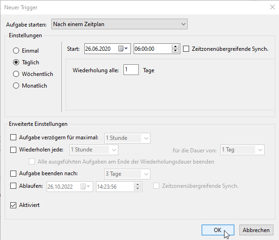Tick Aufgabe verzögern für maximal checkbox

[x=14, y=137]
